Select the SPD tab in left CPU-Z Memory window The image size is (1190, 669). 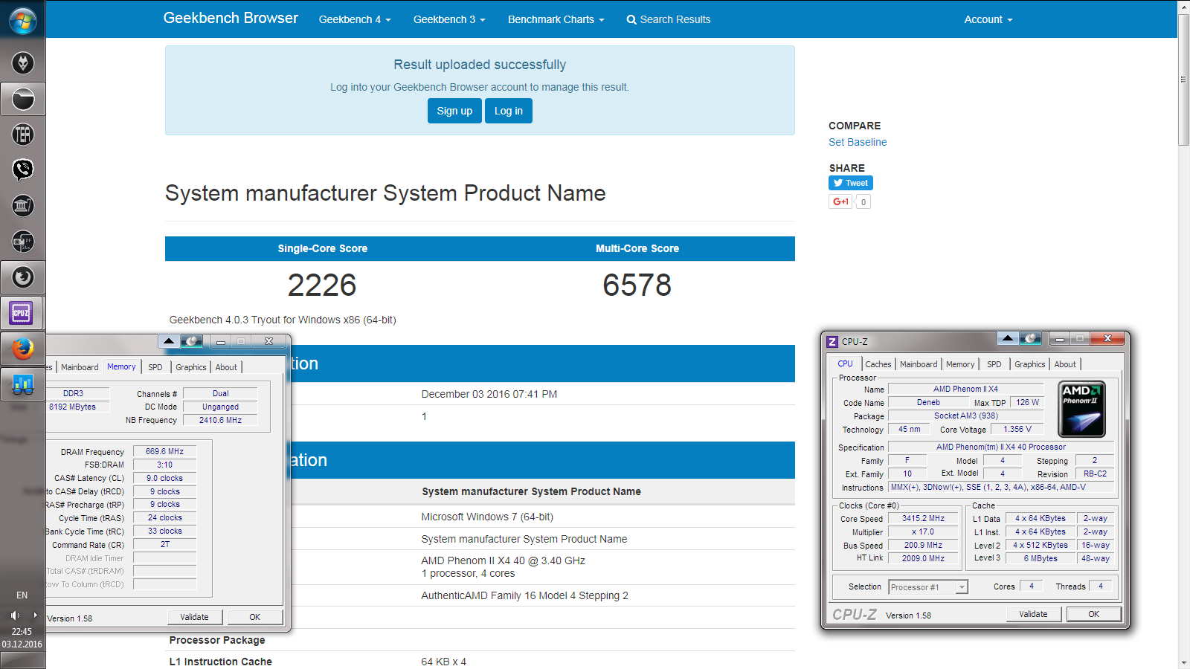point(155,367)
